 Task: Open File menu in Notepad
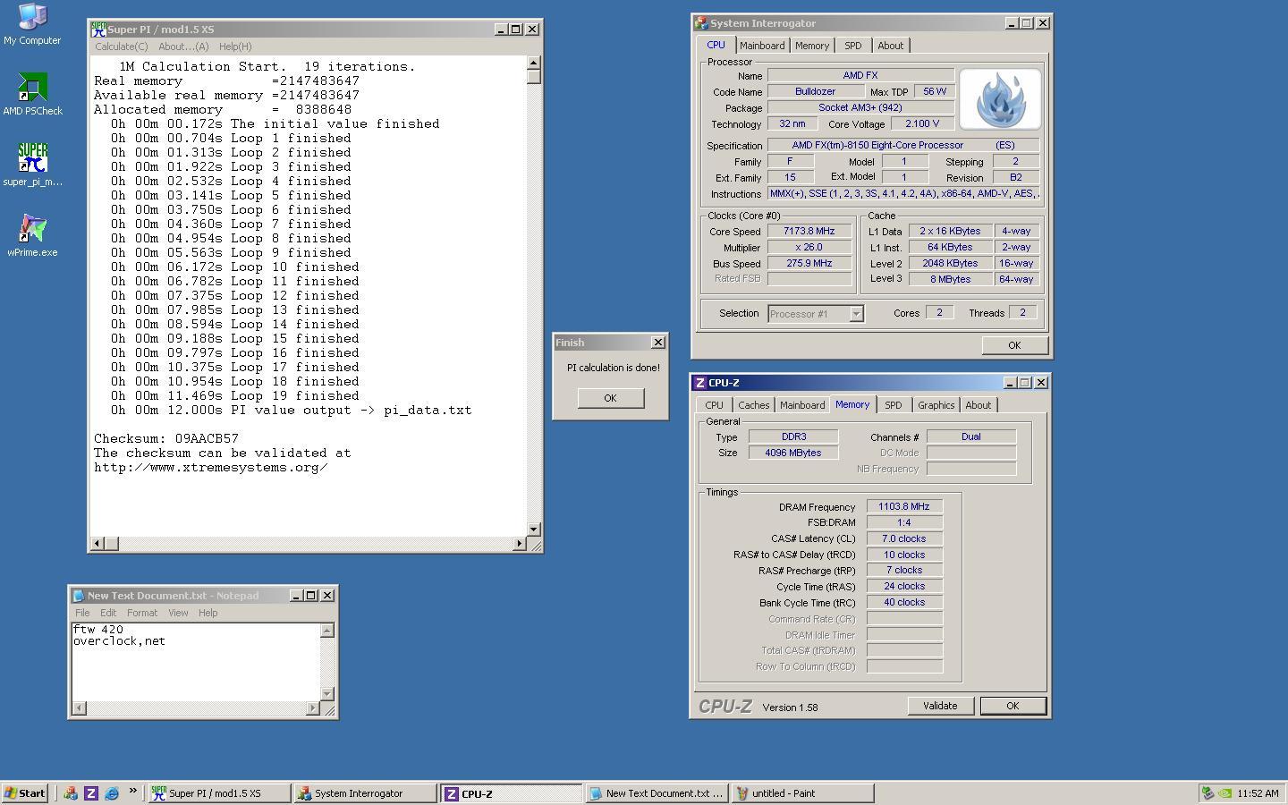[x=82, y=613]
